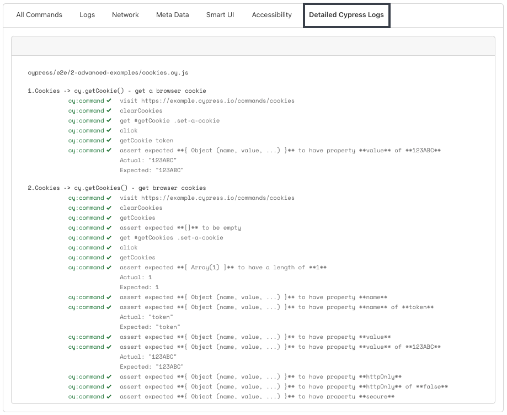Click checkmark beside 'getCookie token' command
The image size is (507, 415).
[109, 141]
